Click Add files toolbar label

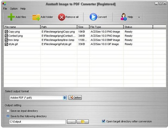tap(21, 17)
